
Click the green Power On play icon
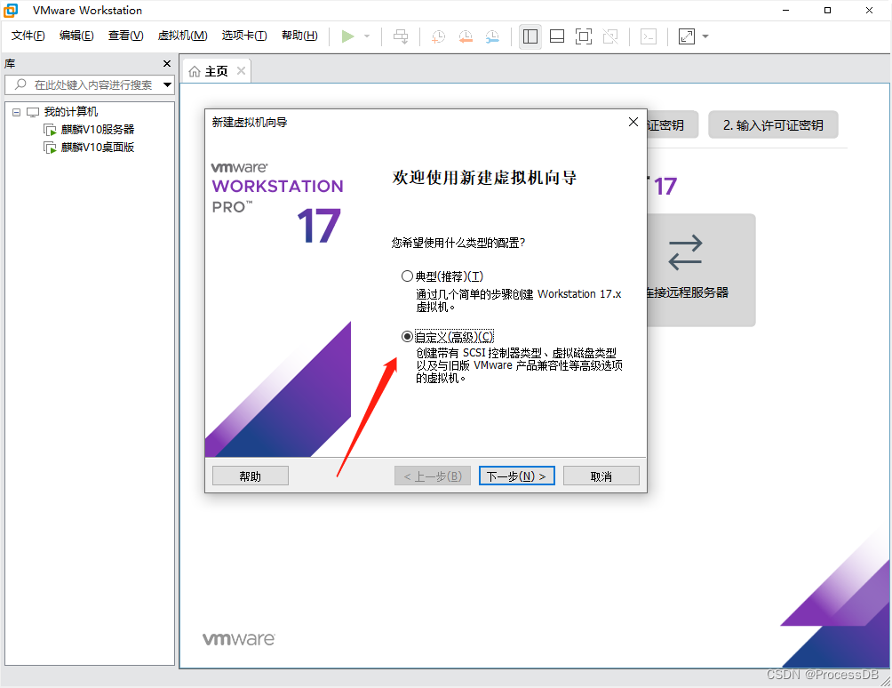tap(347, 36)
